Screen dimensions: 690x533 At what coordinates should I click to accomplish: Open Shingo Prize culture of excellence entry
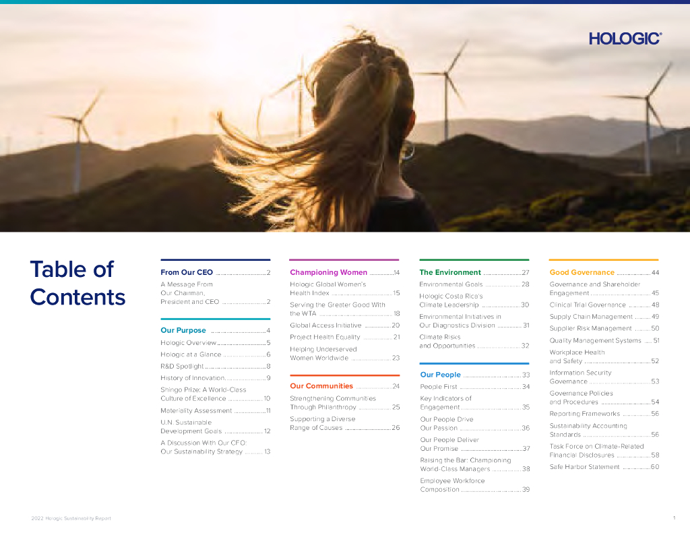point(215,394)
